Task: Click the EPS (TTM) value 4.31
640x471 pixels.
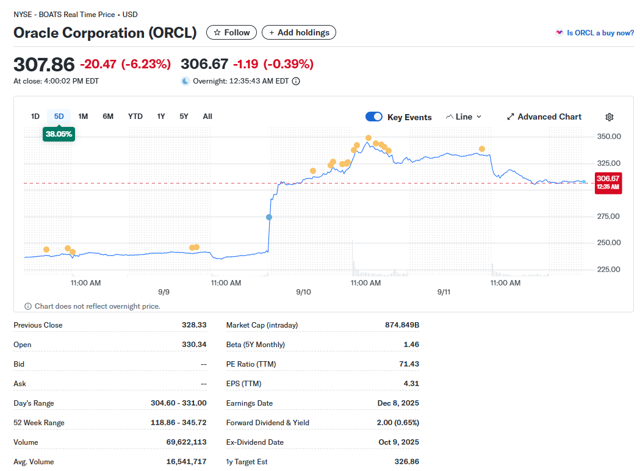Action: pos(411,384)
